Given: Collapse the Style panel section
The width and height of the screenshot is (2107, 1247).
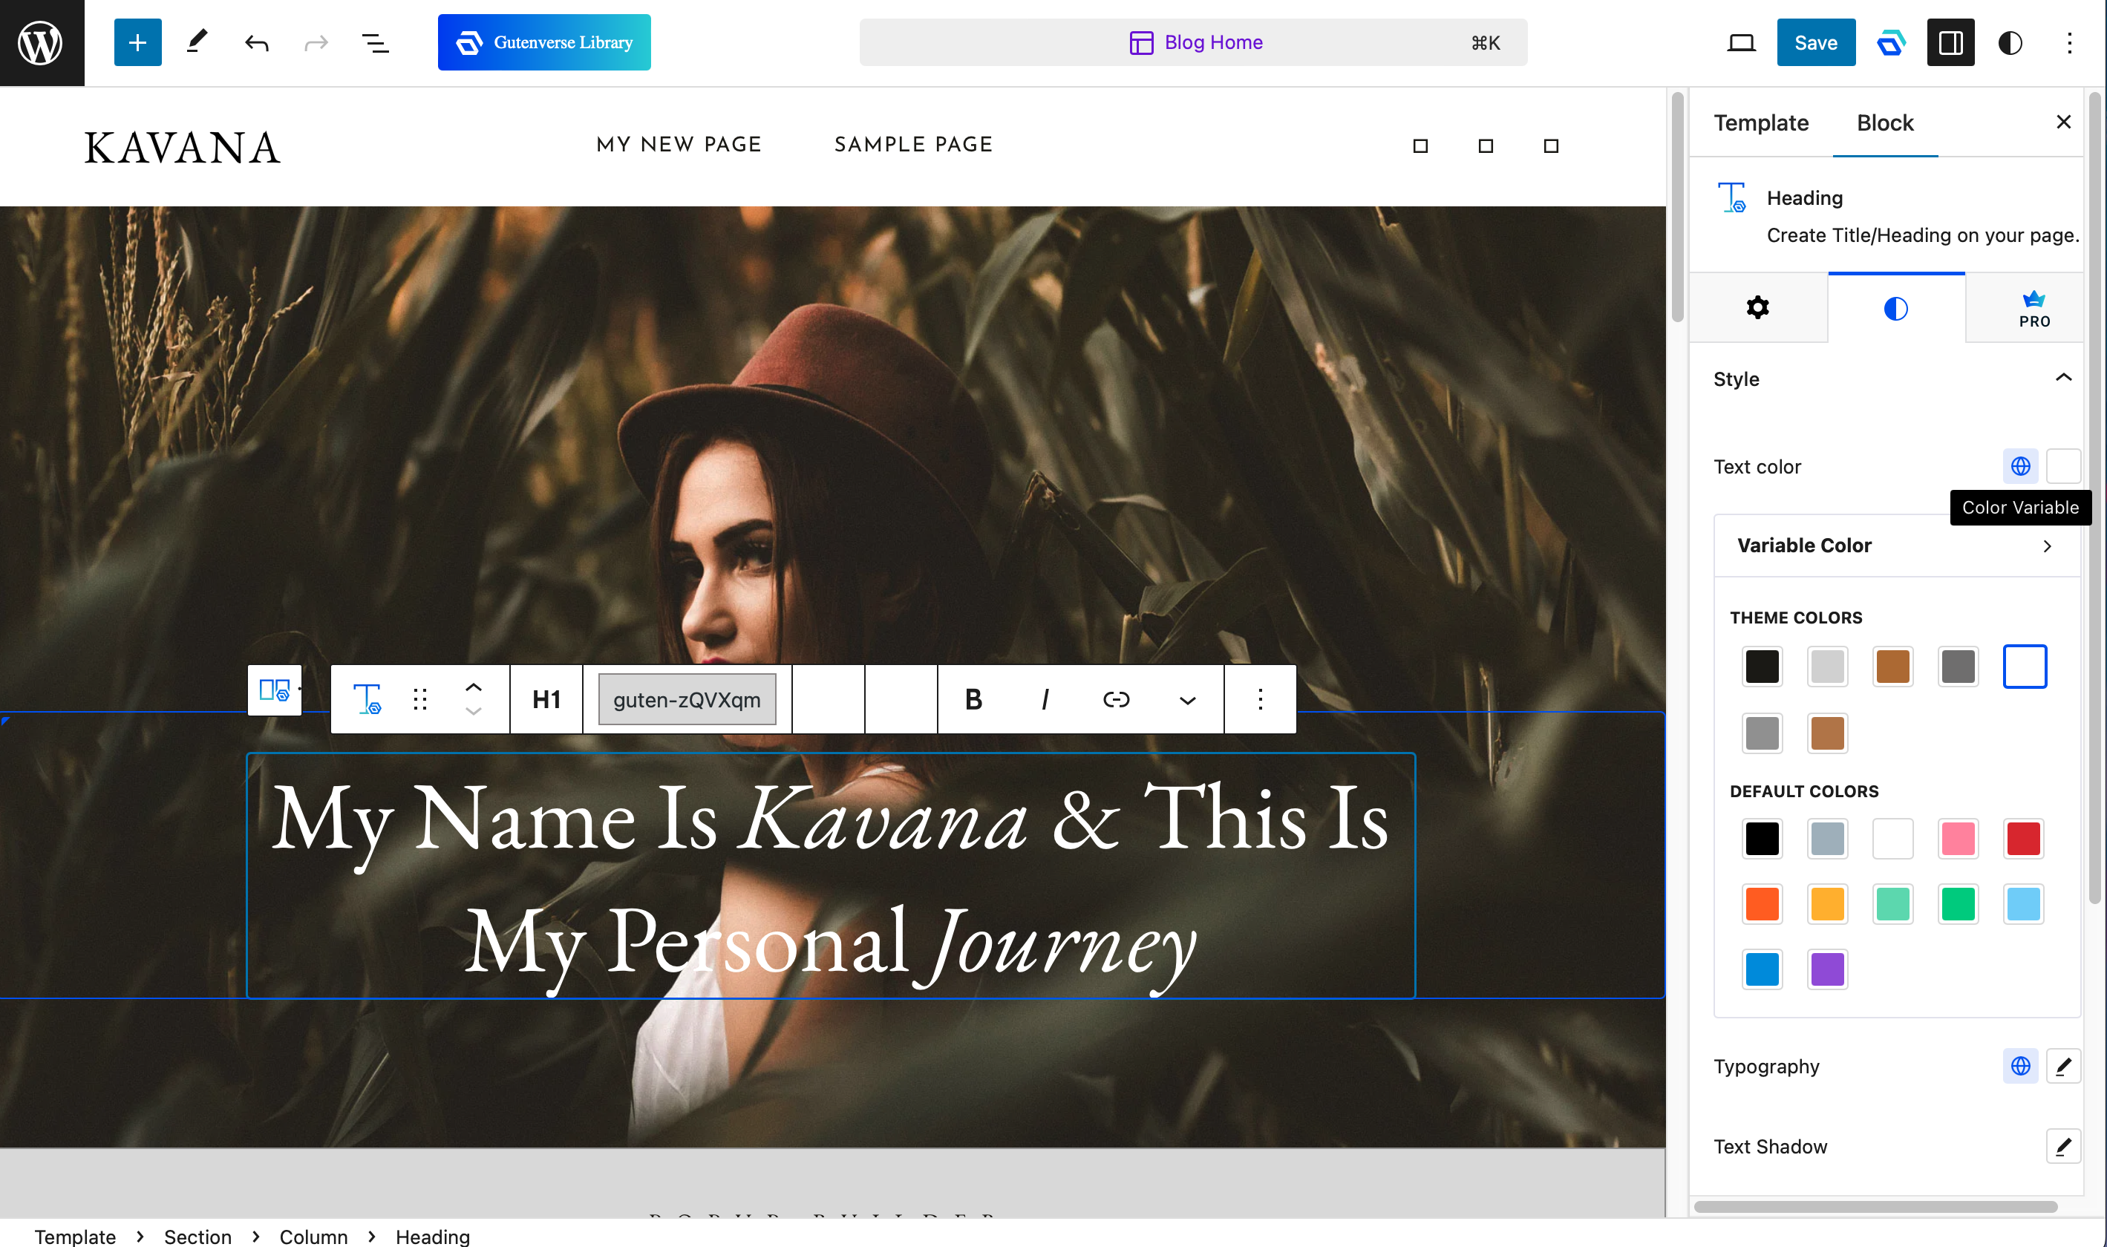Looking at the screenshot, I should (x=2062, y=378).
